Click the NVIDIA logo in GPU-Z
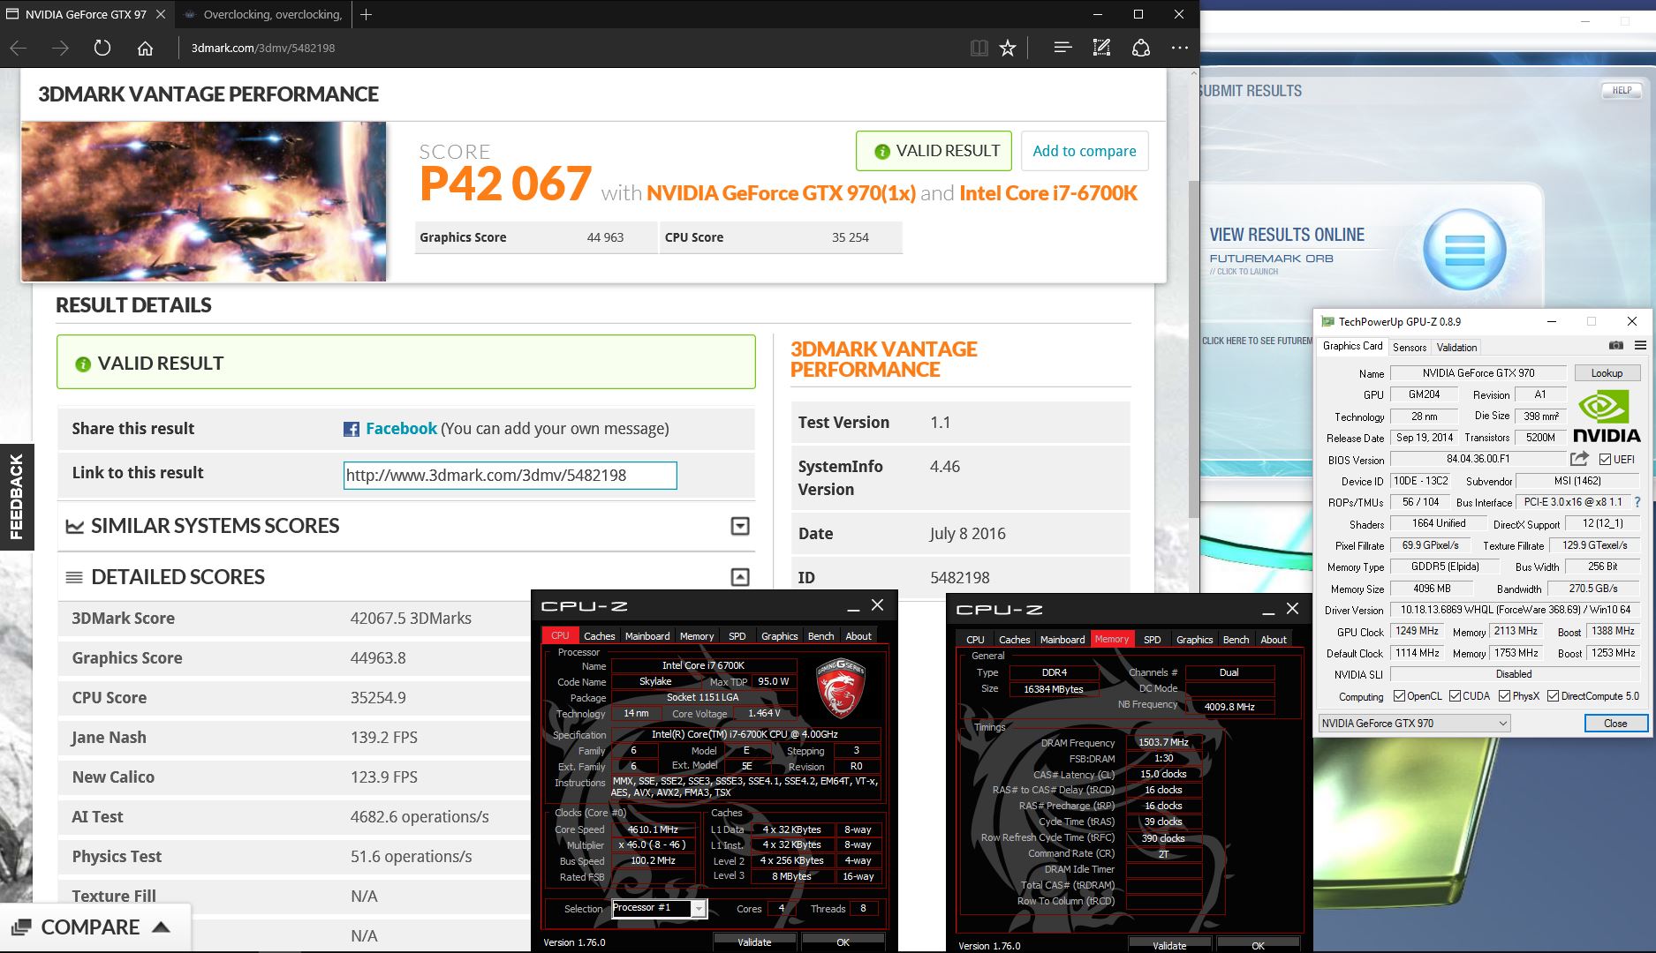The width and height of the screenshot is (1656, 953). click(x=1606, y=416)
